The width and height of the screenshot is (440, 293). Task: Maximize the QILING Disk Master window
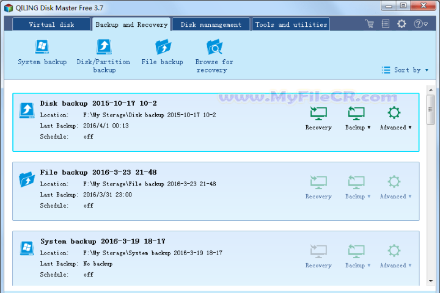tap(403, 5)
